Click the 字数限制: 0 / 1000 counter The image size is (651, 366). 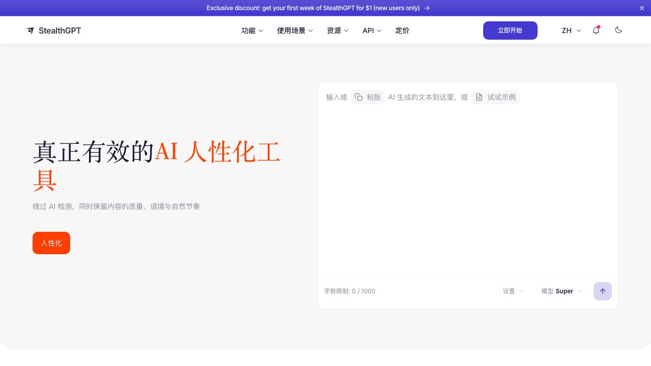[349, 291]
